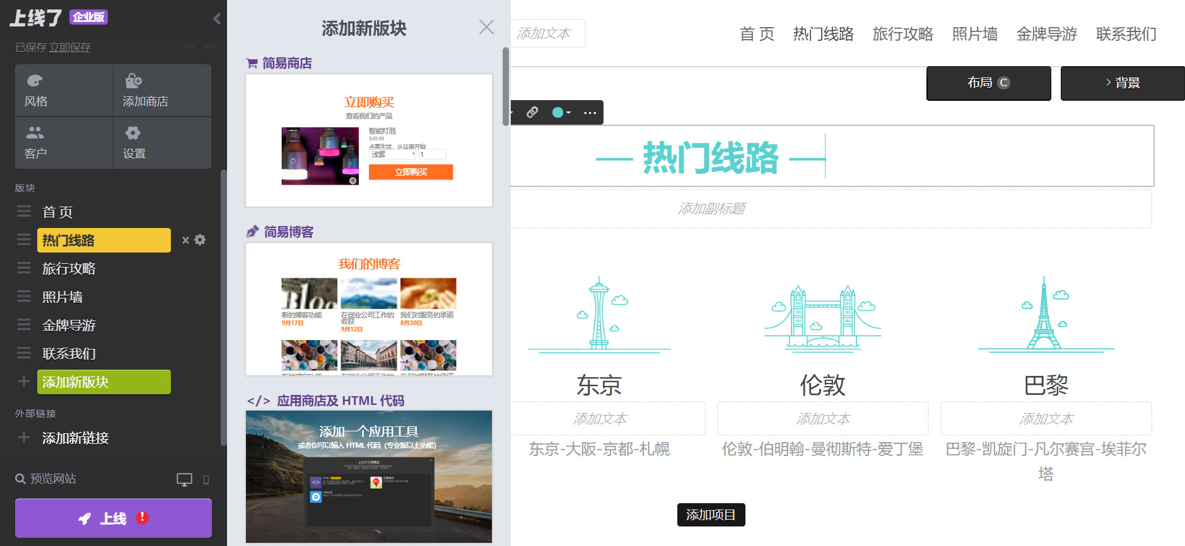Open the 客户 customers panel
The height and width of the screenshot is (546, 1185).
point(64,142)
